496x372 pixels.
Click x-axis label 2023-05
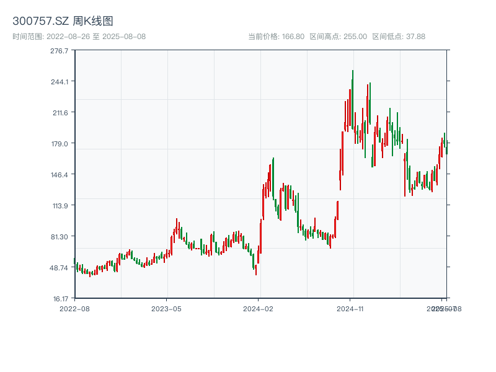pos(166,309)
